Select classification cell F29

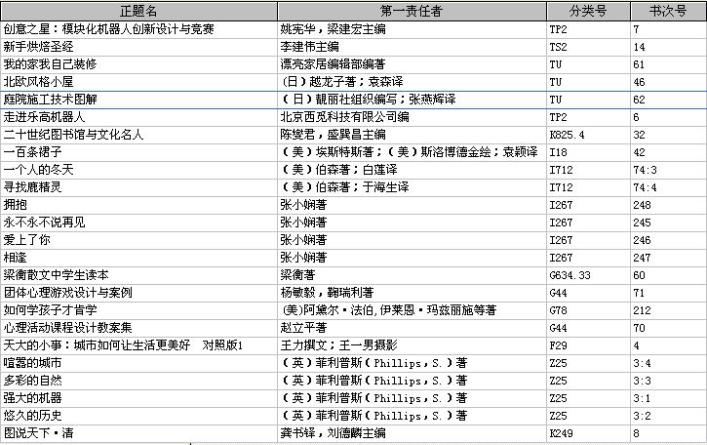click(588, 346)
